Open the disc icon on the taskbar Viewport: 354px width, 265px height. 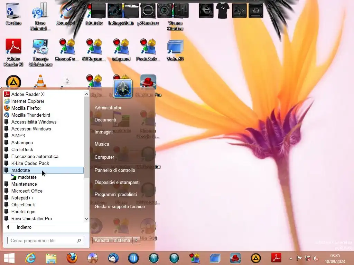93,258
